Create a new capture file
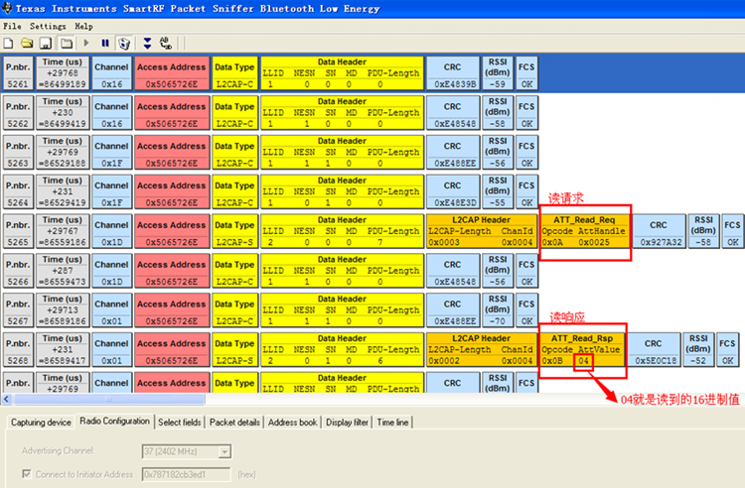Image resolution: width=745 pixels, height=488 pixels. [8, 44]
